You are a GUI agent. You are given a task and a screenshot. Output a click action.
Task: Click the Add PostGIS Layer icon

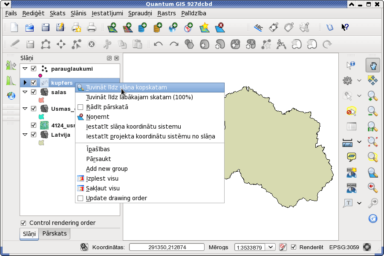pos(142,27)
